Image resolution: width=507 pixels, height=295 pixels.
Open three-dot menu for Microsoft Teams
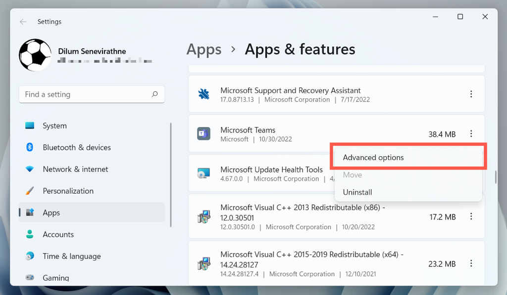(x=471, y=133)
